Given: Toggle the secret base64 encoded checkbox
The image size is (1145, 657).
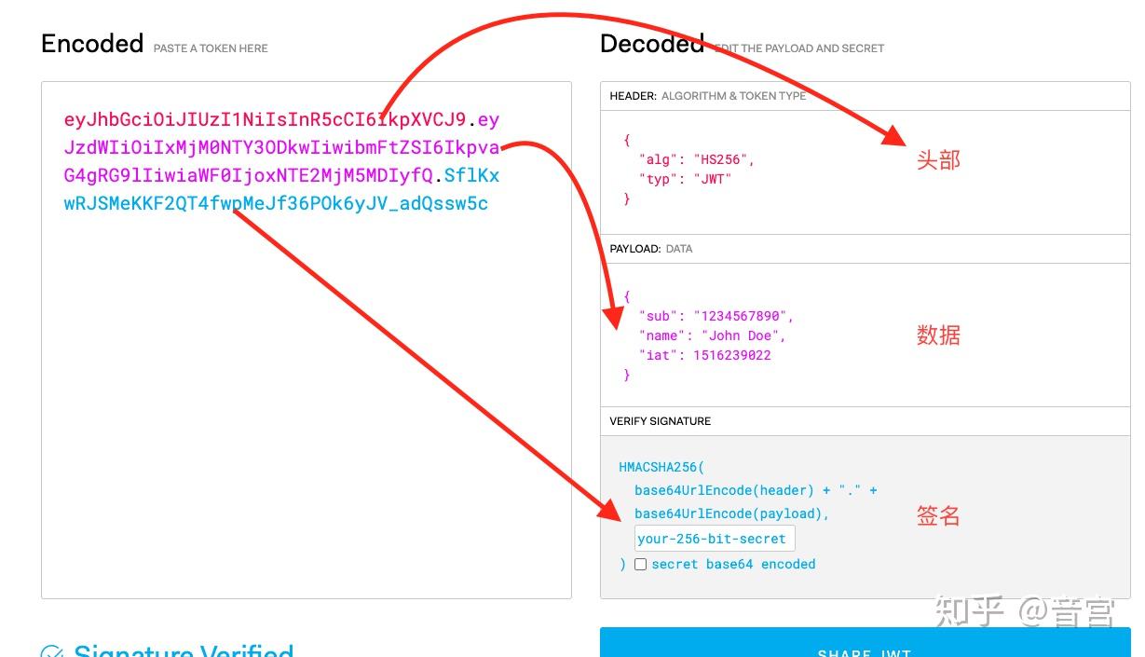Looking at the screenshot, I should pos(640,564).
